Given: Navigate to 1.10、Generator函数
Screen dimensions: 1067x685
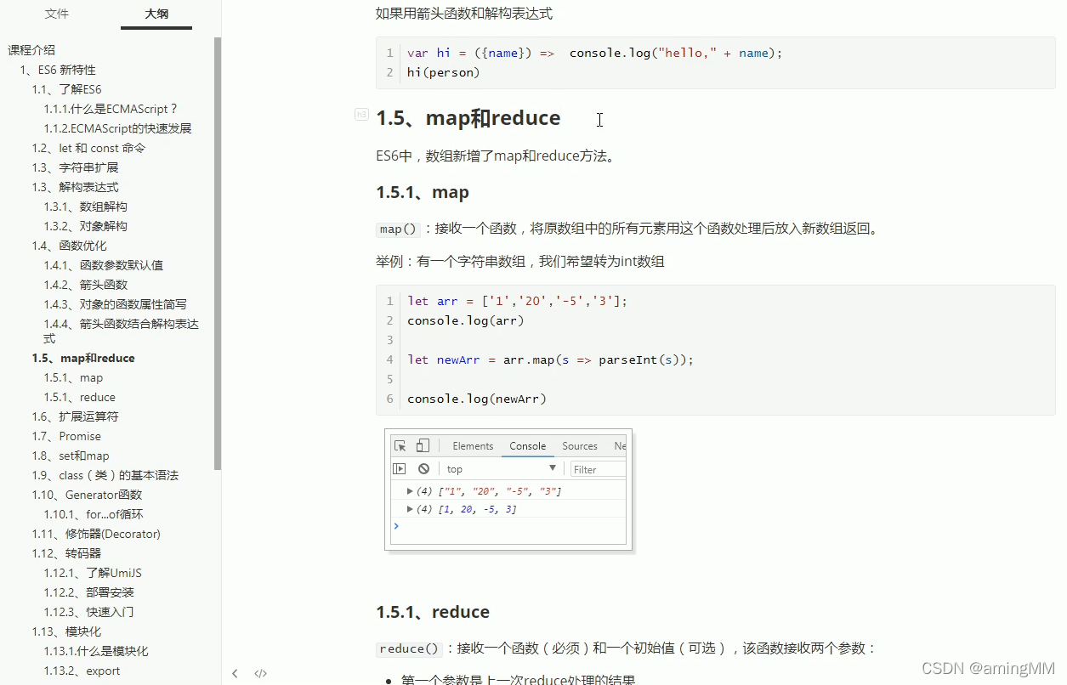Looking at the screenshot, I should (x=88, y=495).
